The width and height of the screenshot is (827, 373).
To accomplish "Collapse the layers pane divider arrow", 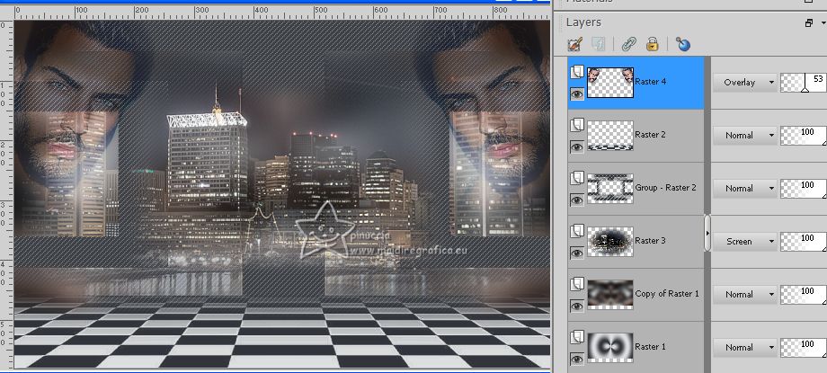I will click(707, 233).
